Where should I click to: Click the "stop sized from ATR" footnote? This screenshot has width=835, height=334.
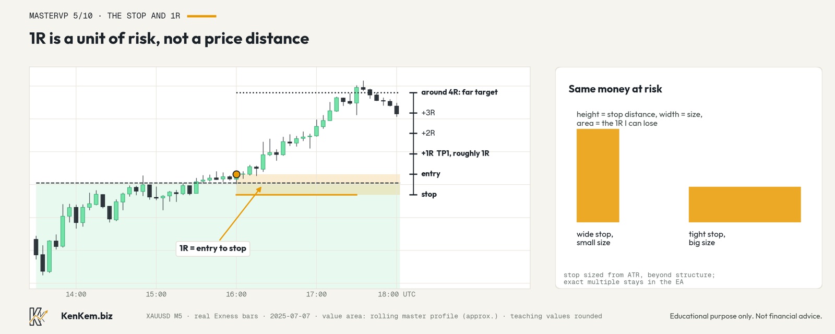(x=639, y=279)
